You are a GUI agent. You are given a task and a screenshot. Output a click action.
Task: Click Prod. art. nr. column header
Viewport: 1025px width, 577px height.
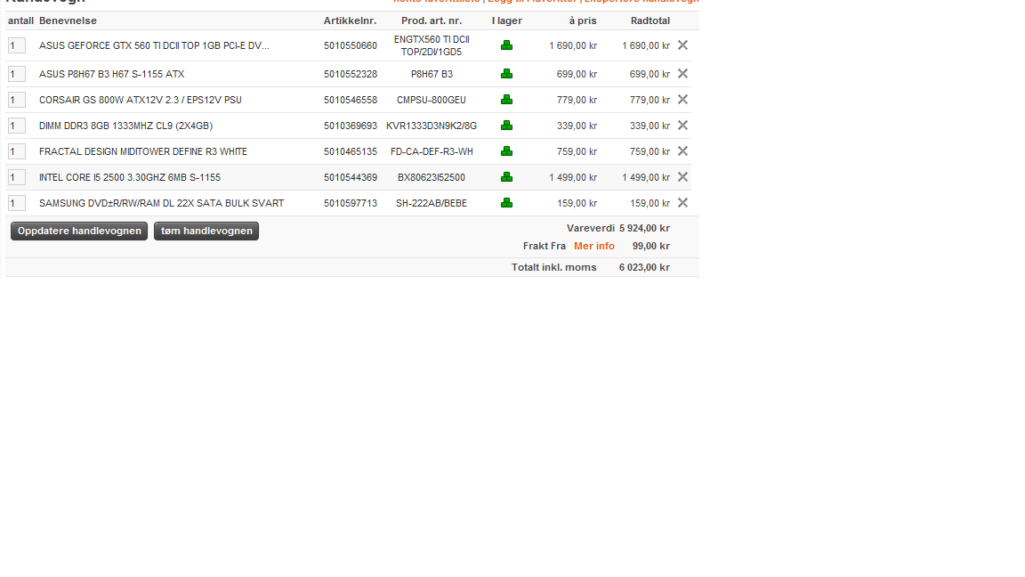[432, 21]
